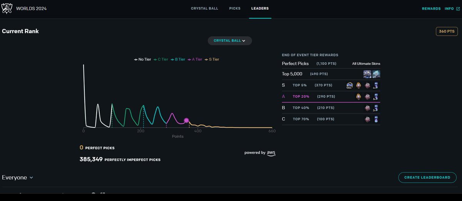Viewport: 462px width, 201px height.
Task: Select first skin thumbnail in Top 5,000 row
Action: [367, 74]
